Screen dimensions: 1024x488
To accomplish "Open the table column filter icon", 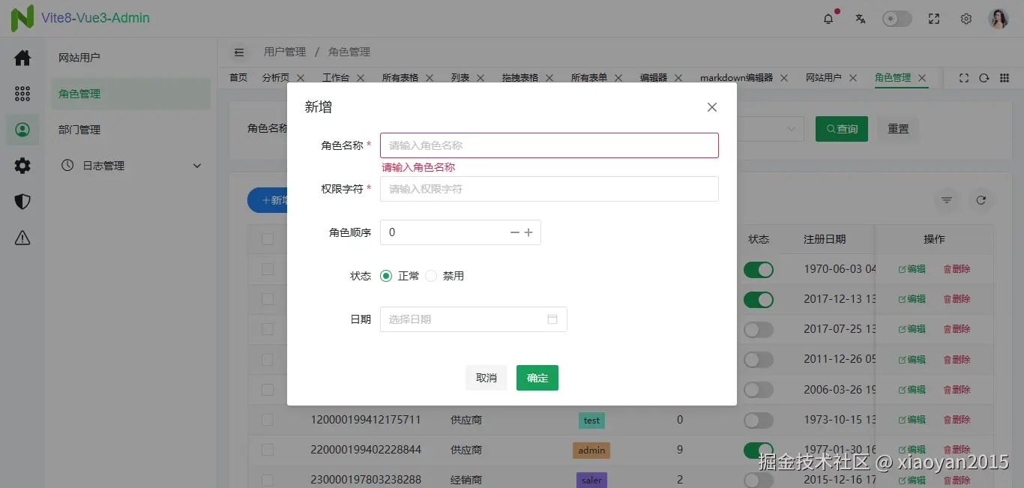I will [947, 200].
